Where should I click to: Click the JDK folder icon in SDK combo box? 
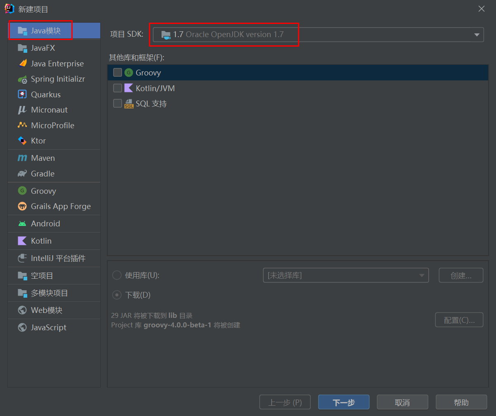click(x=166, y=35)
